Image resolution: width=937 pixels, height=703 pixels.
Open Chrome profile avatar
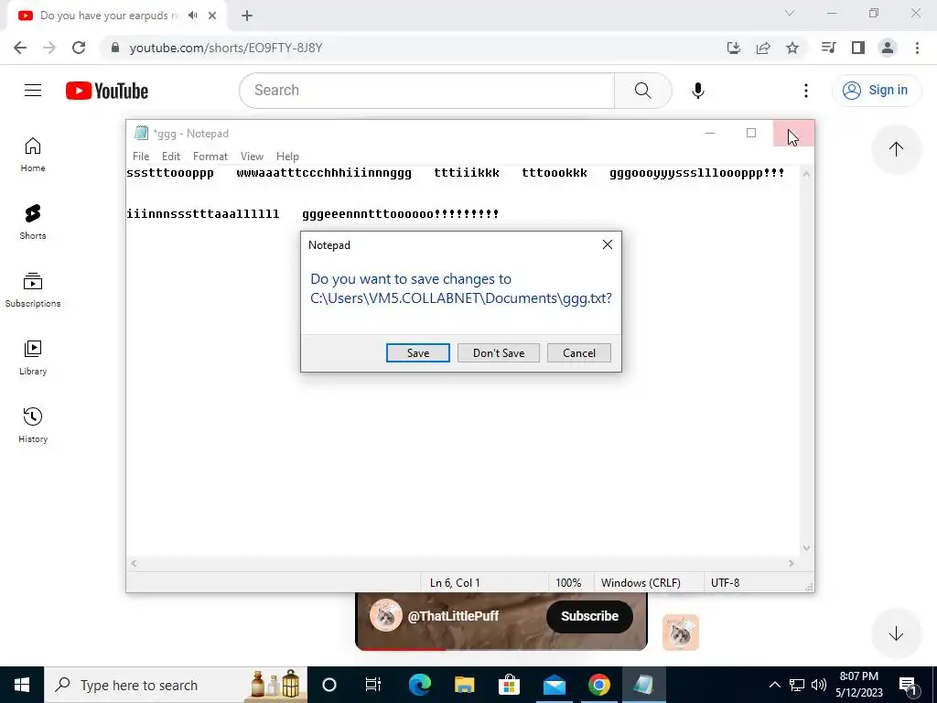coord(888,48)
